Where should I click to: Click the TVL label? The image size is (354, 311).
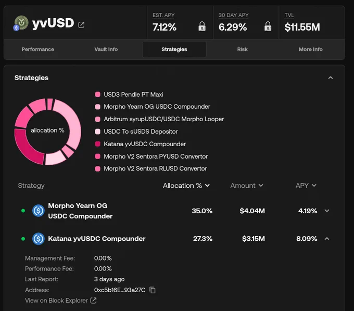(x=289, y=15)
